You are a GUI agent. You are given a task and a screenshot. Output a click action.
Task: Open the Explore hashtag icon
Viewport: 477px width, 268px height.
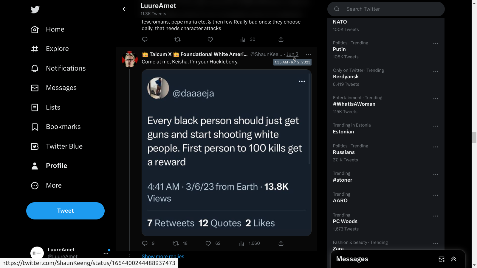coord(35,49)
